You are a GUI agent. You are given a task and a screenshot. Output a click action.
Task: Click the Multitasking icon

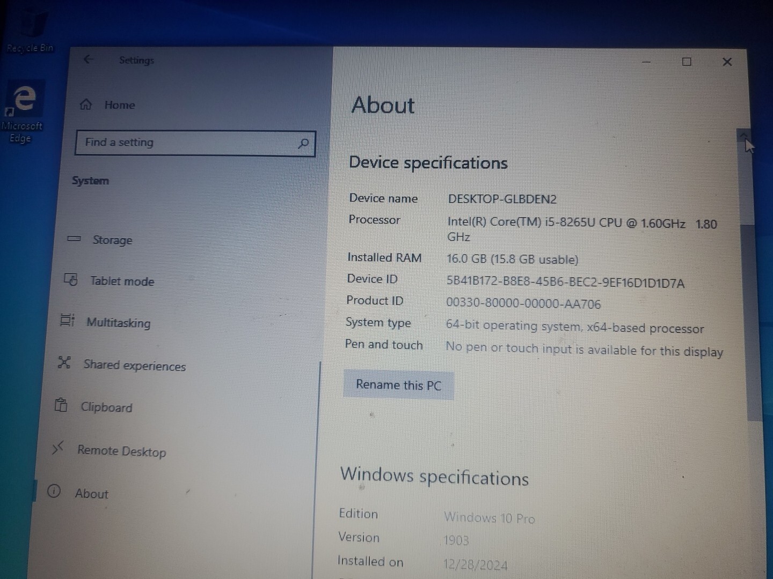point(68,321)
